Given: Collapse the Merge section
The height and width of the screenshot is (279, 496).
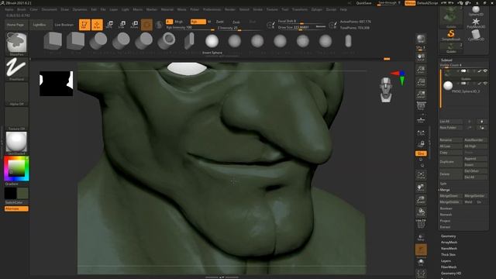Looking at the screenshot, I should 445,190.
